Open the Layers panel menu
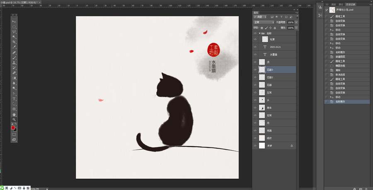 click(297, 12)
